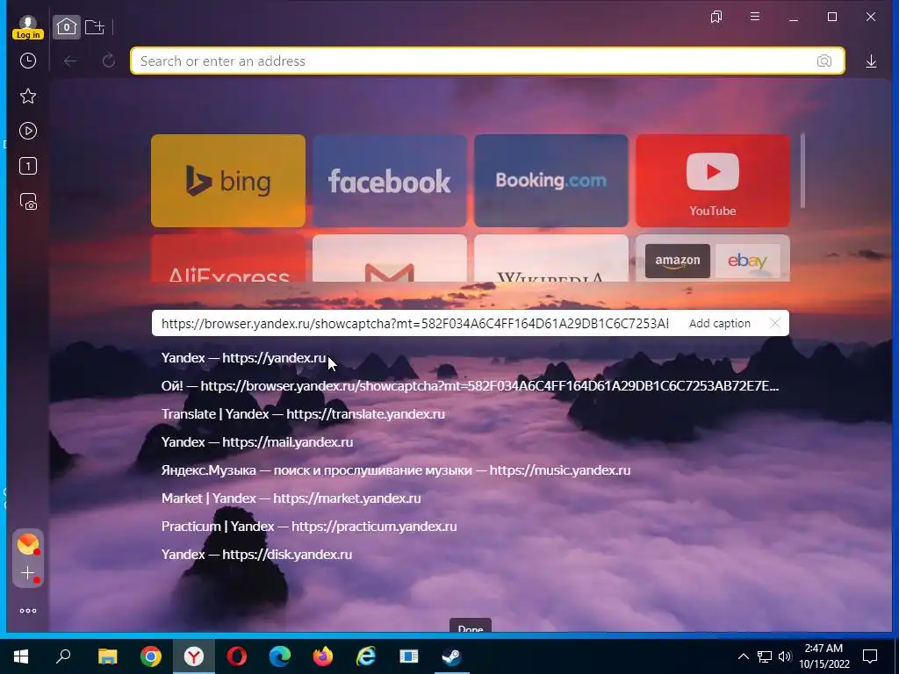Show hidden system tray icons chevron
This screenshot has width=899, height=674.
[743, 656]
